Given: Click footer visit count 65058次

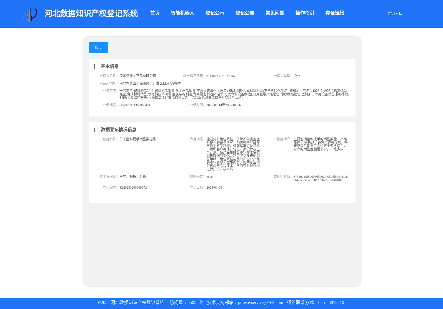Looking at the screenshot, I should [x=195, y=303].
